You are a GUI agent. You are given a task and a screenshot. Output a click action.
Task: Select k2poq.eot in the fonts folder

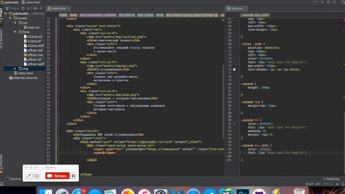pyautogui.click(x=33, y=37)
